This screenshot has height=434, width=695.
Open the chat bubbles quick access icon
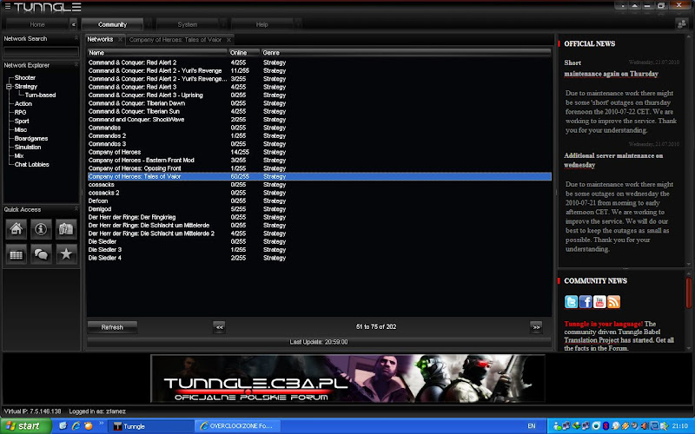pos(41,254)
